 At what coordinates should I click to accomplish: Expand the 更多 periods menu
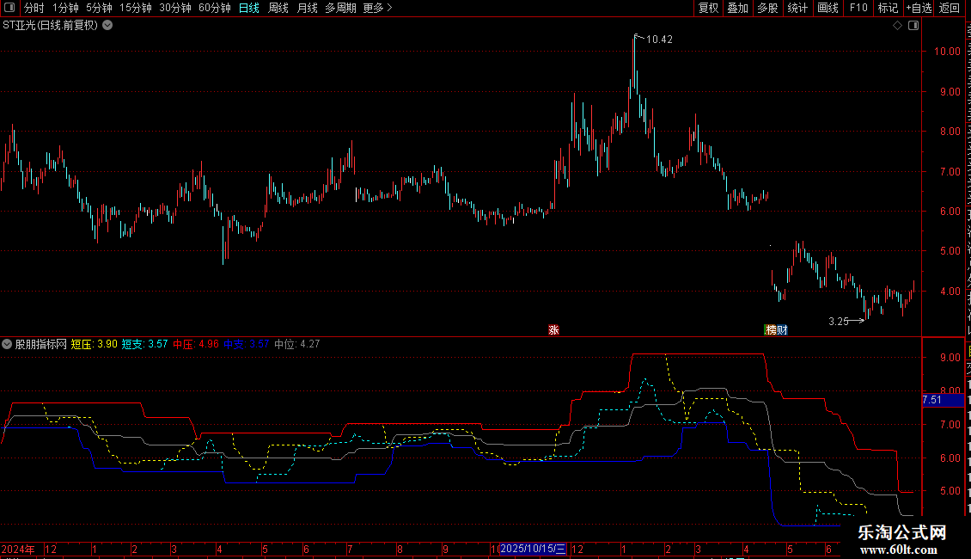coord(377,8)
